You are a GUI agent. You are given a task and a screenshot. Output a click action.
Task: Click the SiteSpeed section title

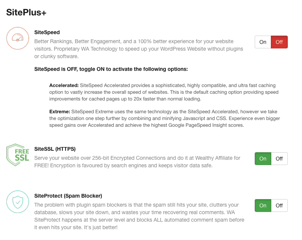pos(47,32)
